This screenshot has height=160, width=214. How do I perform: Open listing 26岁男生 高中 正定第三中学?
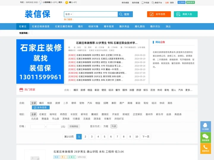pyautogui.click(x=100, y=55)
